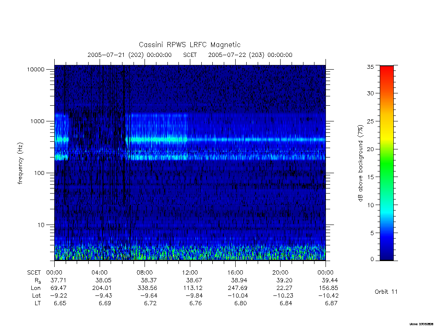
Task: Click the 100 frequency tick label
Action: point(39,173)
